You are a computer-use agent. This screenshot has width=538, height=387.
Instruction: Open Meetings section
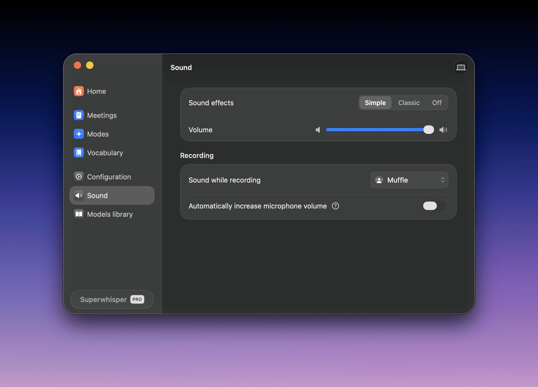pos(112,115)
